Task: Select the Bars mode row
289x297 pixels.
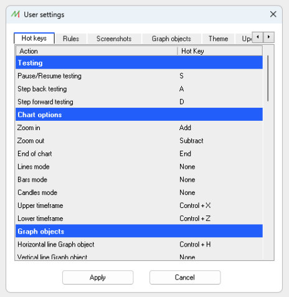Action: click(x=139, y=179)
